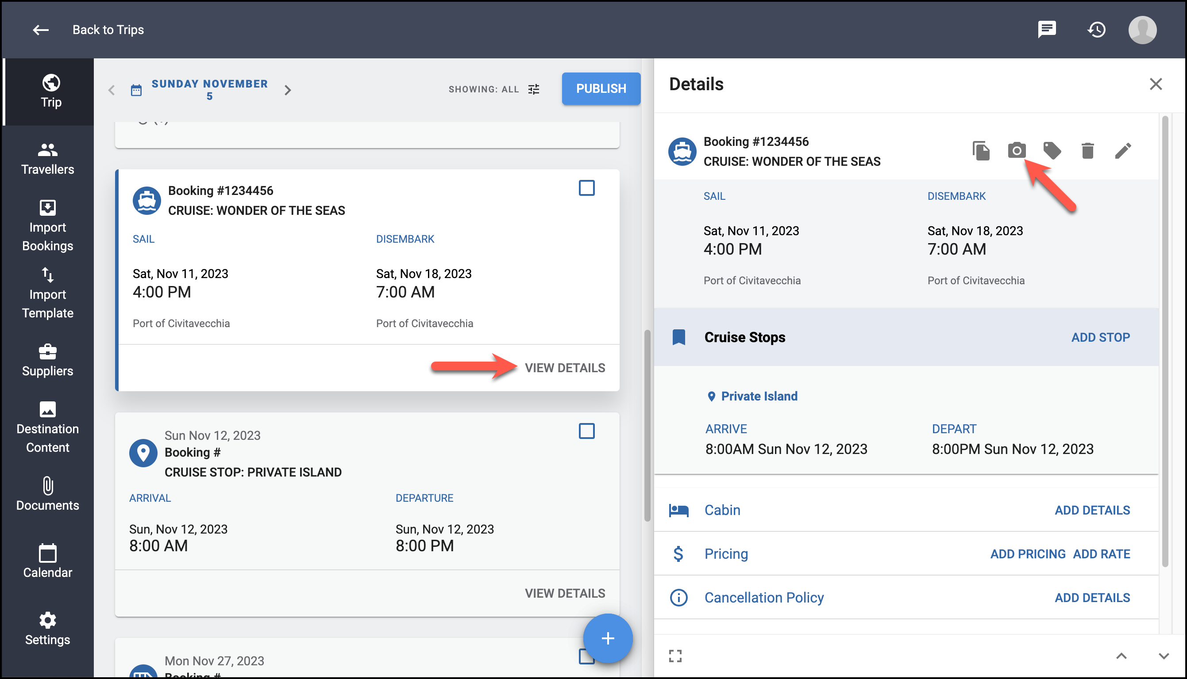View details of Private Island cruise stop
Screen dimensions: 1187x679
[x=565, y=593]
